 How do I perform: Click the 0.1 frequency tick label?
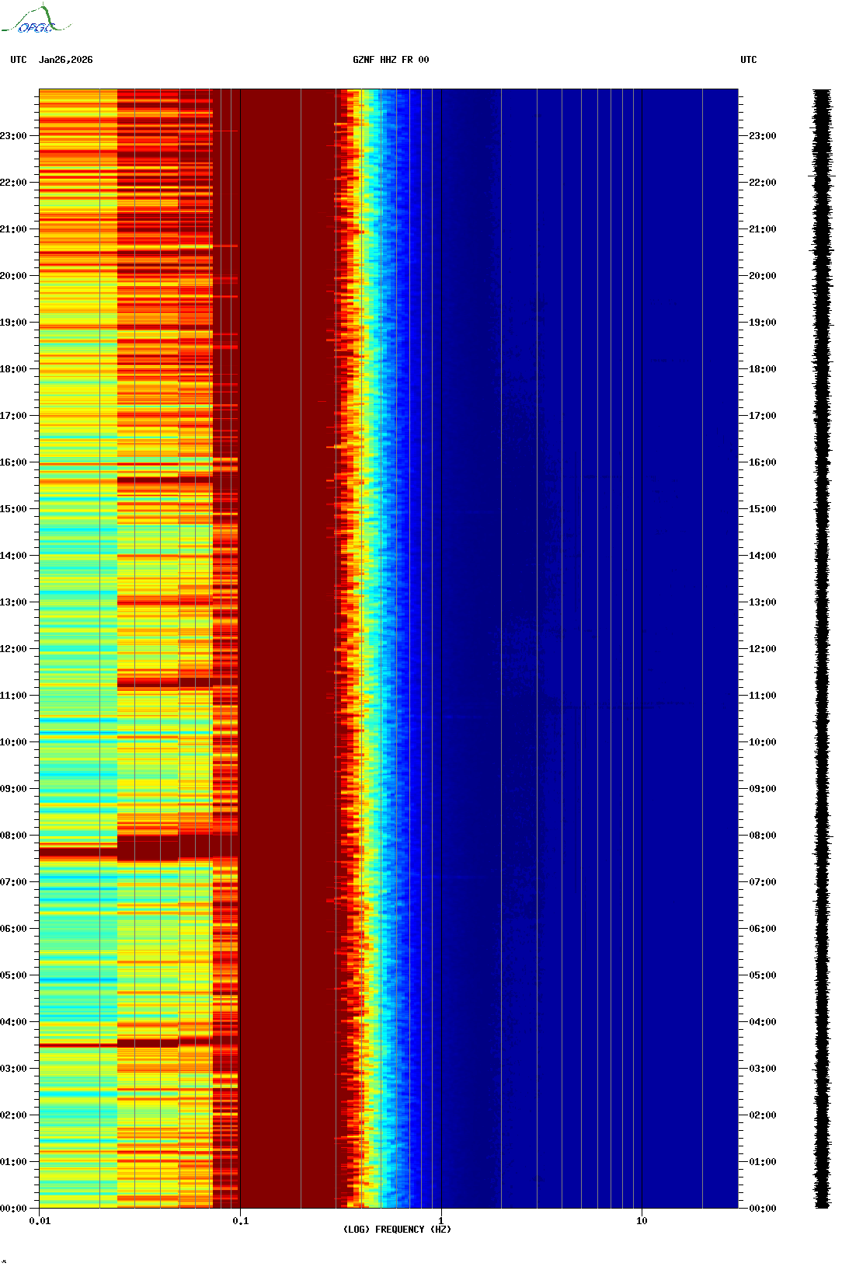pos(241,1221)
